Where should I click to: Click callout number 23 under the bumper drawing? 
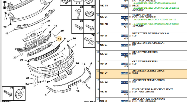(x=40, y=81)
